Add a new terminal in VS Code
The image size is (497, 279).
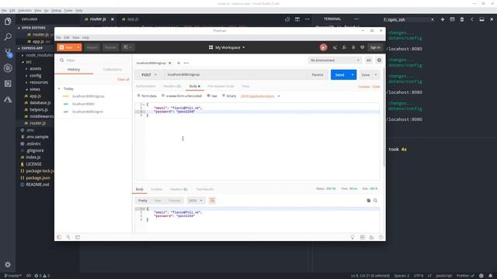(x=443, y=19)
